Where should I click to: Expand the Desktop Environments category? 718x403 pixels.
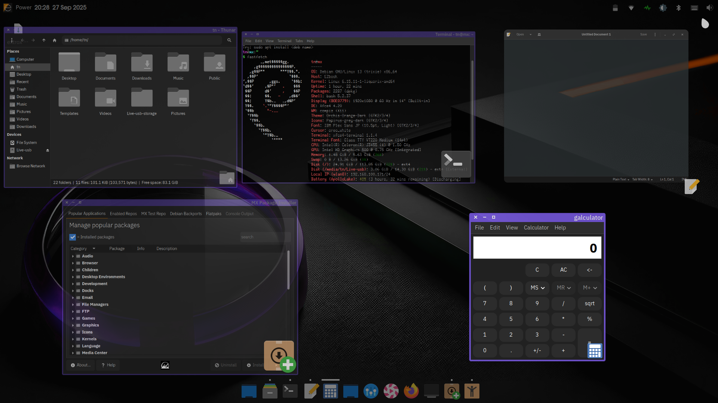tap(73, 277)
